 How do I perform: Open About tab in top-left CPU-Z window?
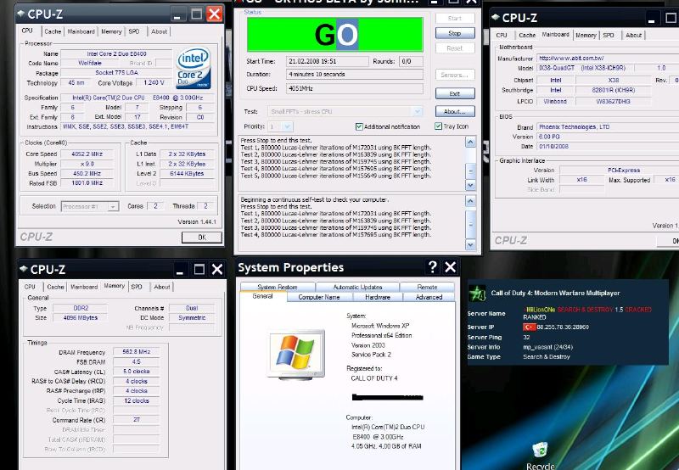pos(159,31)
